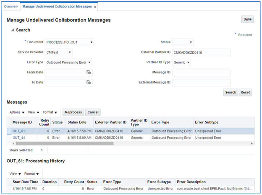Collapse the Search section triangle

coord(12,30)
